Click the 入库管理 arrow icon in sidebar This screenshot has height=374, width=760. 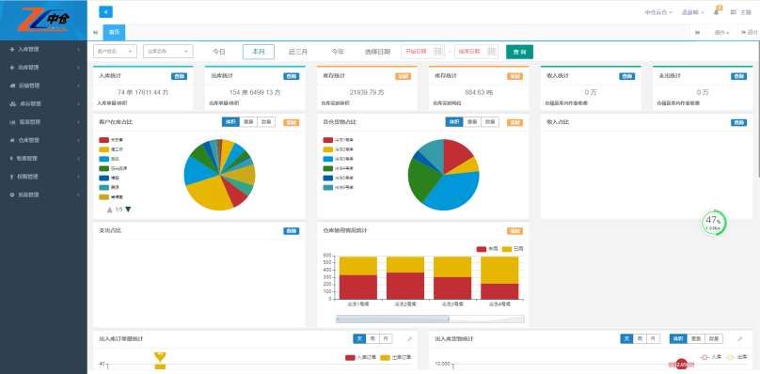click(11, 49)
